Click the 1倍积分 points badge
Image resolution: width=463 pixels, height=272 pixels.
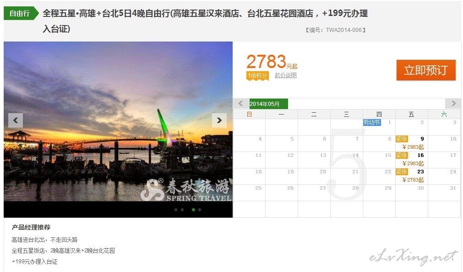point(257,76)
